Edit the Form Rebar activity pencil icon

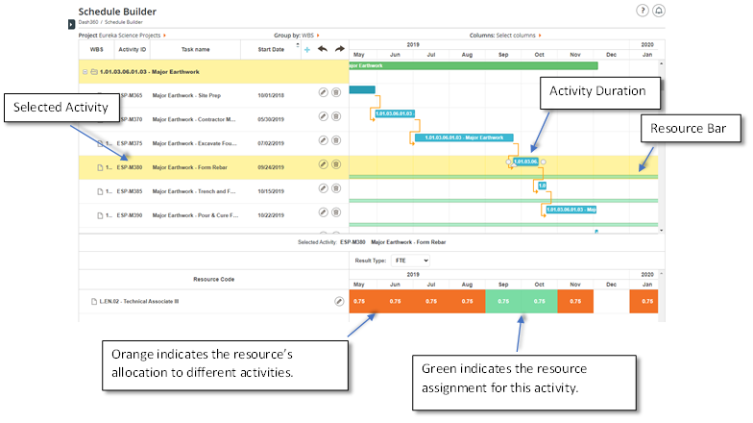[x=323, y=164]
